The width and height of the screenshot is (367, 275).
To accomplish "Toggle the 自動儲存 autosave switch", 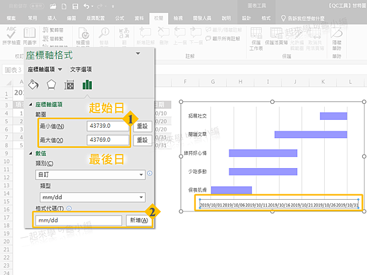I will (x=37, y=6).
